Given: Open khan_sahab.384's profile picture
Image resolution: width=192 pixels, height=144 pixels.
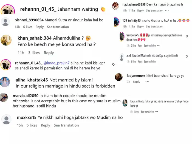Looking at the screenshot, I should pos(6,40).
